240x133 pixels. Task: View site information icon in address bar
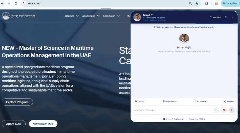pyautogui.click(x=24, y=3)
